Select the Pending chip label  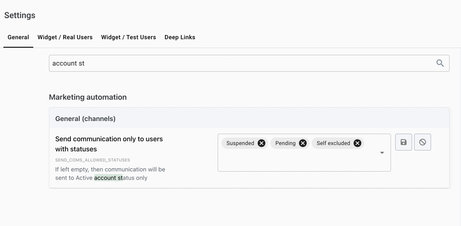coord(285,143)
